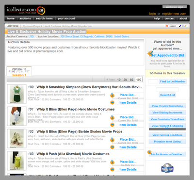Click View Premiums/Taxes/Fees
This screenshot has width=194, height=180.
(x=167, y=119)
